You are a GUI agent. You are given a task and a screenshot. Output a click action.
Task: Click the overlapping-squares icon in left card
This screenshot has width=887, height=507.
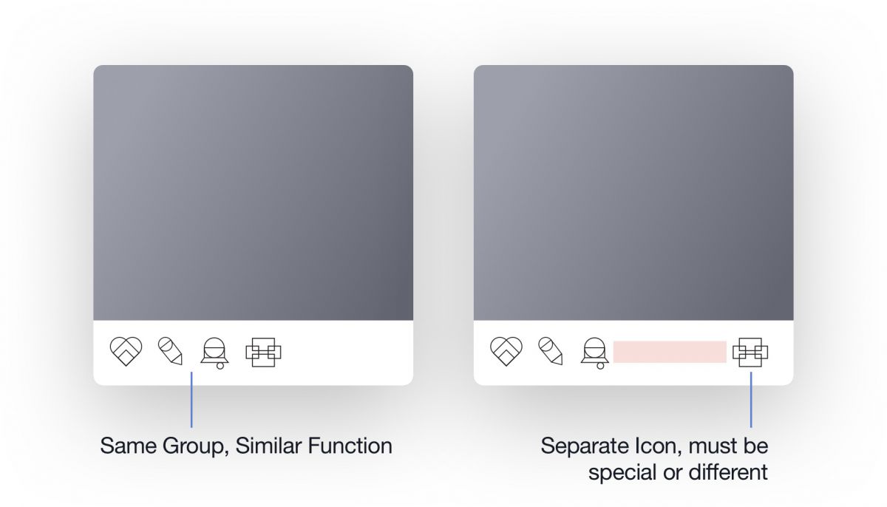[x=264, y=352]
